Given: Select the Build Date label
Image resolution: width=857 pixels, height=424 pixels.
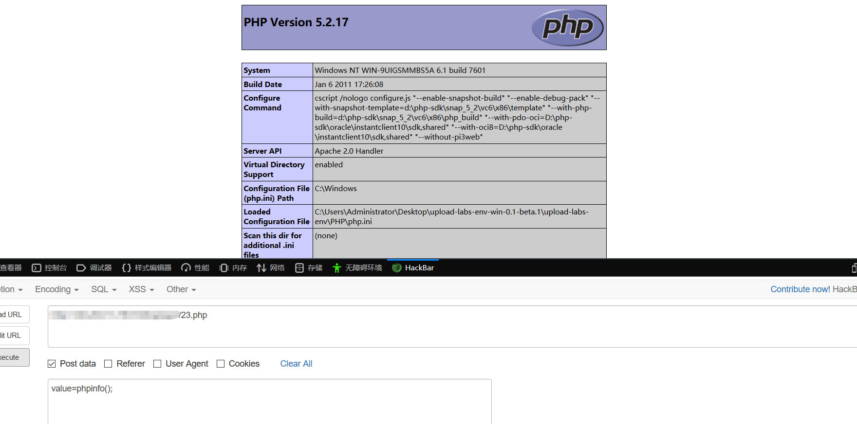Looking at the screenshot, I should click(x=263, y=85).
